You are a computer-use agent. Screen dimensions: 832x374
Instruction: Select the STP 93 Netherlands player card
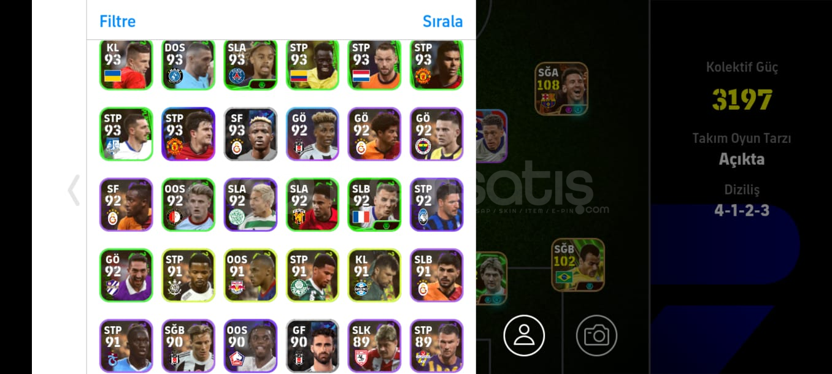374,65
